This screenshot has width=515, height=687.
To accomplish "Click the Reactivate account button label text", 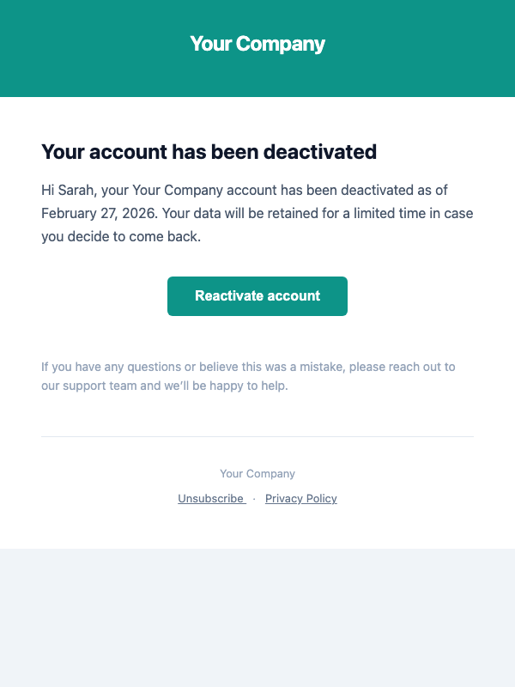I will (257, 295).
